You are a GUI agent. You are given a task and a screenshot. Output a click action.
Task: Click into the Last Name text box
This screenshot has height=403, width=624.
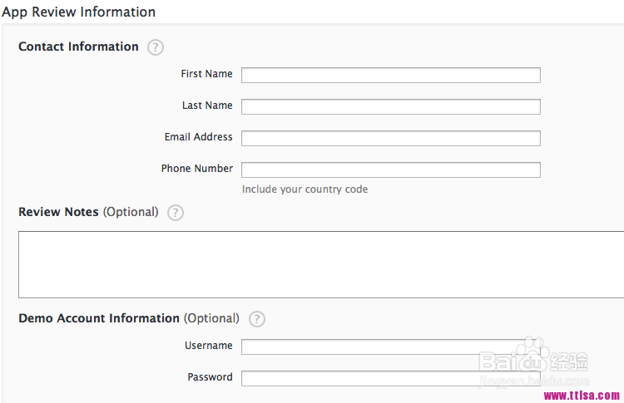pos(390,106)
